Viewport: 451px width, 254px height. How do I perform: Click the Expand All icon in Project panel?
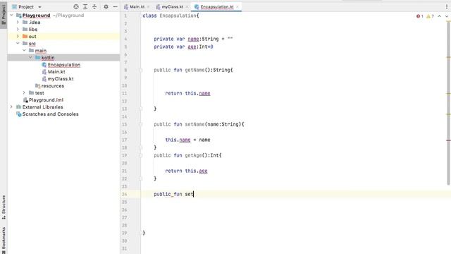(x=85, y=6)
